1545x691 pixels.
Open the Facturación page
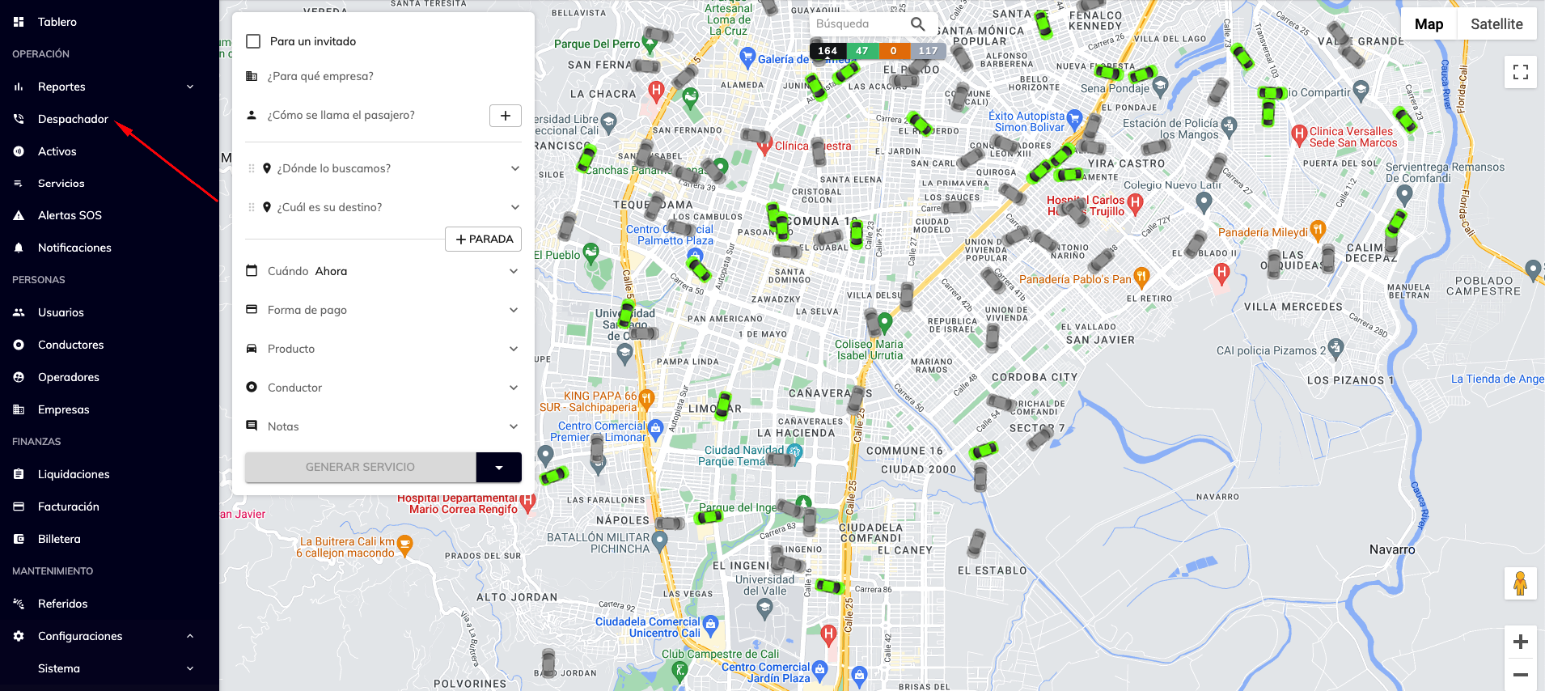pyautogui.click(x=69, y=507)
